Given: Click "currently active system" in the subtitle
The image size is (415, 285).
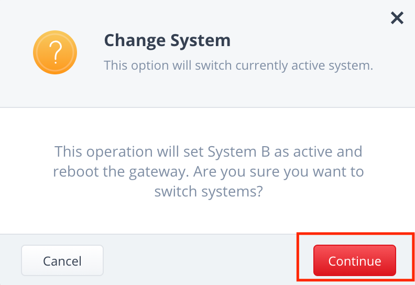Looking at the screenshot, I should pos(304,65).
